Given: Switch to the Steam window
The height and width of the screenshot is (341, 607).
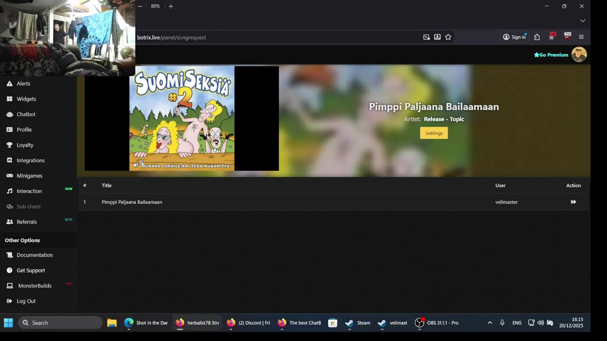Looking at the screenshot, I should [358, 323].
